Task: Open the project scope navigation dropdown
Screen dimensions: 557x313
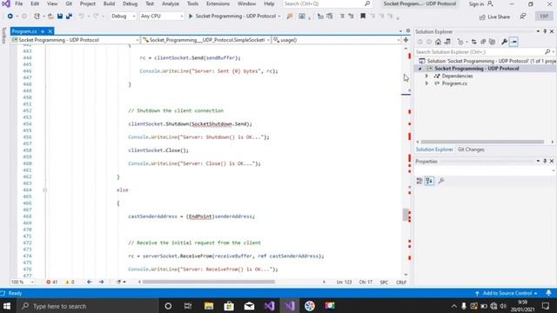Action: (75, 40)
